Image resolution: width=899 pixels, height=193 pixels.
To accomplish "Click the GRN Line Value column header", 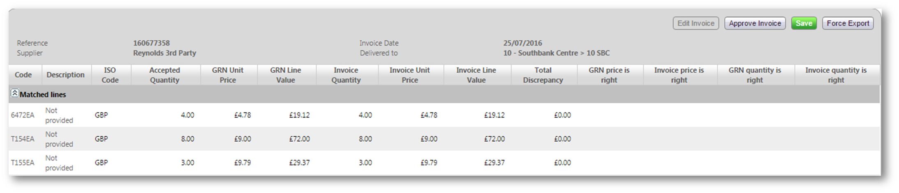I will pyautogui.click(x=287, y=75).
